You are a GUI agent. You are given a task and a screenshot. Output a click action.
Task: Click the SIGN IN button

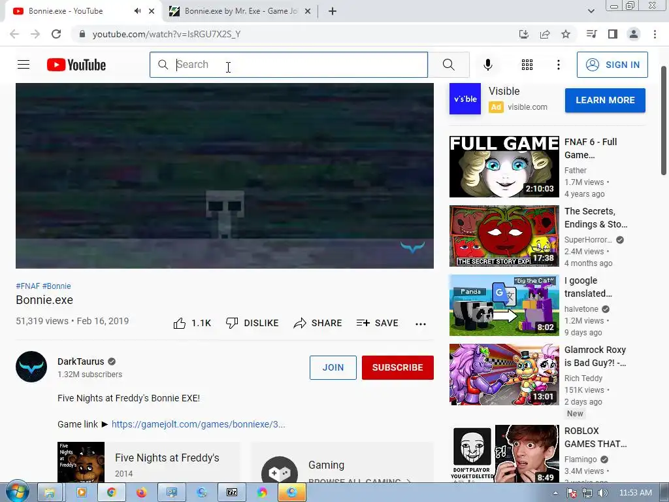click(x=612, y=65)
